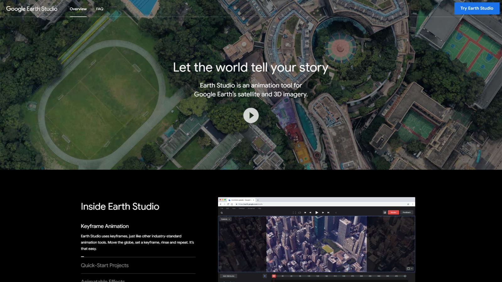502x282 pixels.
Task: Toggle the loop playback icon
Action: 300,212
